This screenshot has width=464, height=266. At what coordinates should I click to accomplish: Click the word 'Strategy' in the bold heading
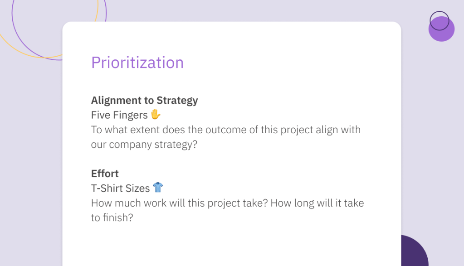(177, 101)
